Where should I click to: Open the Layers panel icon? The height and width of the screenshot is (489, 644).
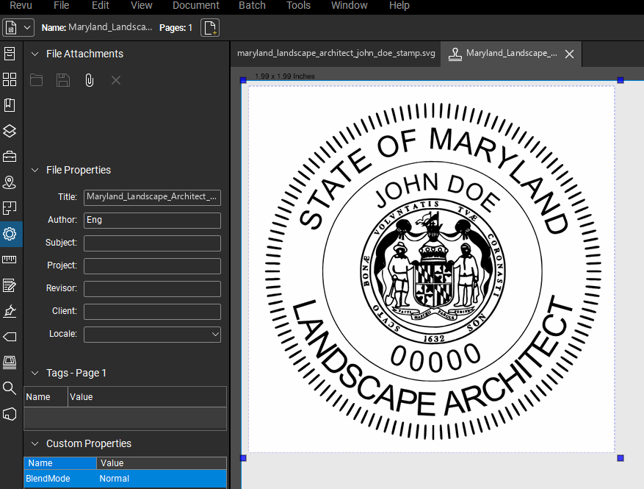10,131
